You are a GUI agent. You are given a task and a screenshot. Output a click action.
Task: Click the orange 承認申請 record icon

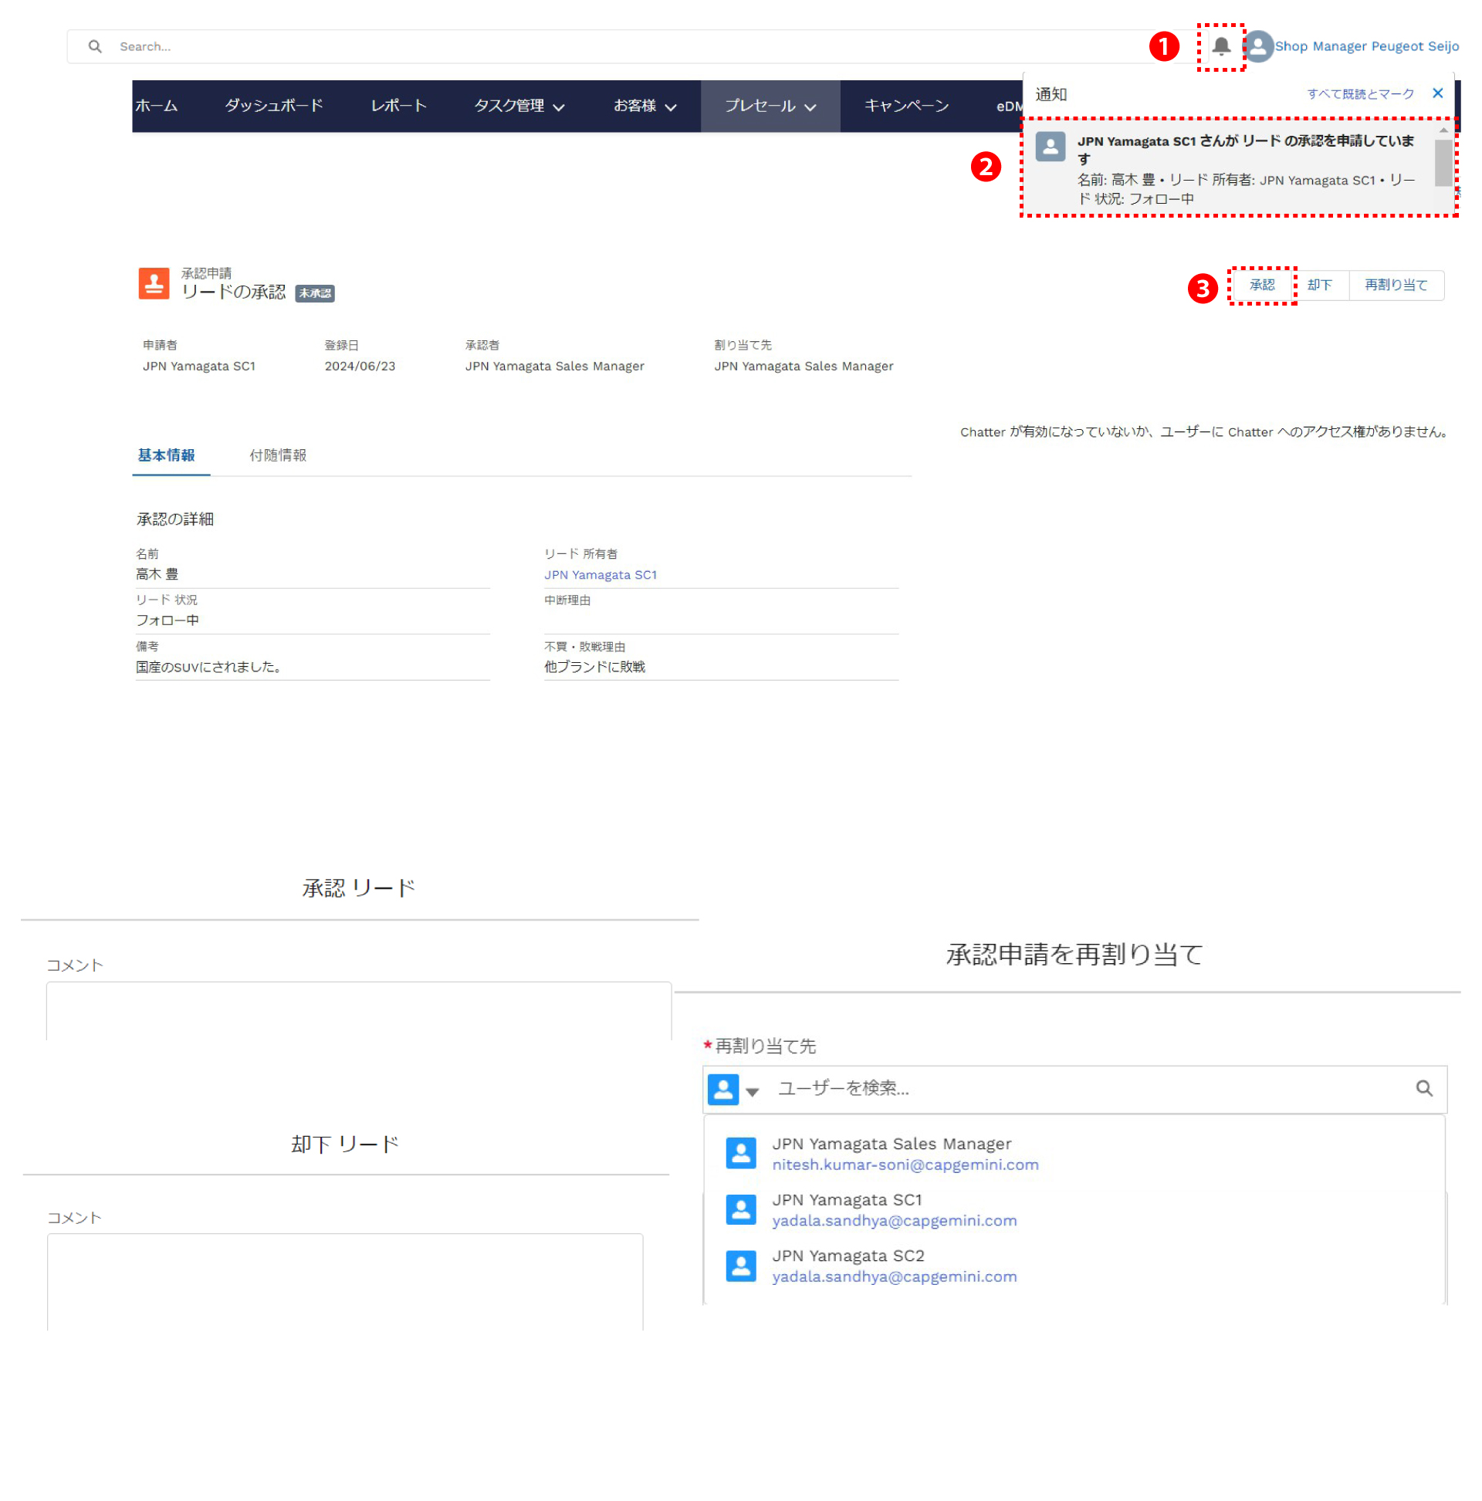(x=154, y=282)
